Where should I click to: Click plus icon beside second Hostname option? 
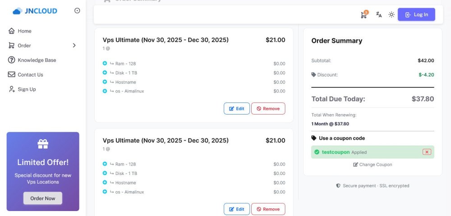coord(105,183)
